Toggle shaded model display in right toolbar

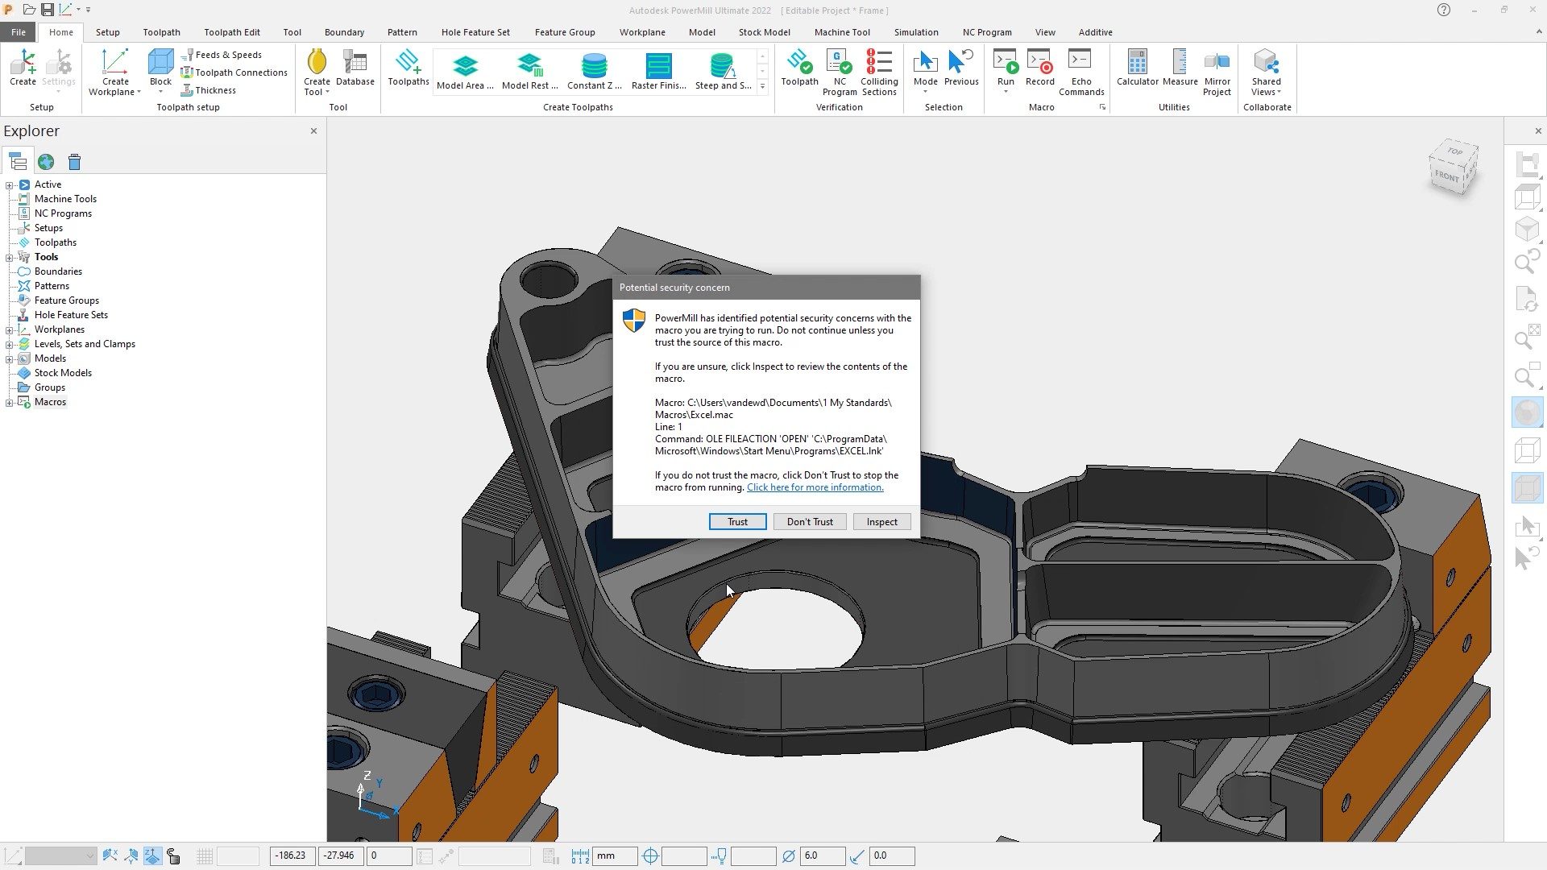[x=1527, y=412]
